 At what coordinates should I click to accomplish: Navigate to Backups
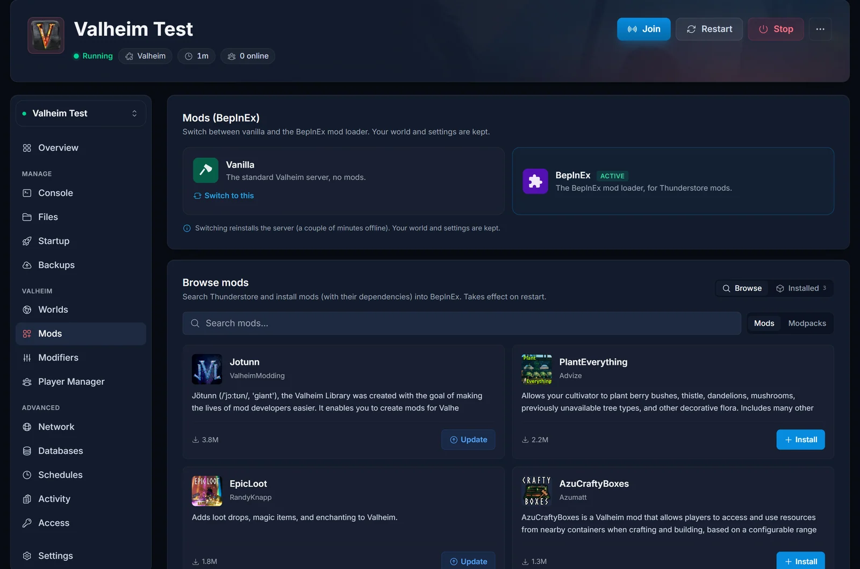[81, 265]
